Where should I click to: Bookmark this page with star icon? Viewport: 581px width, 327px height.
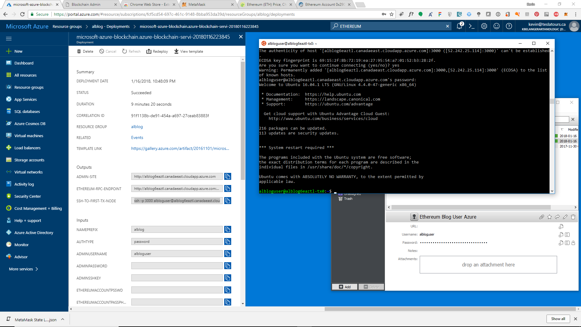(x=392, y=14)
